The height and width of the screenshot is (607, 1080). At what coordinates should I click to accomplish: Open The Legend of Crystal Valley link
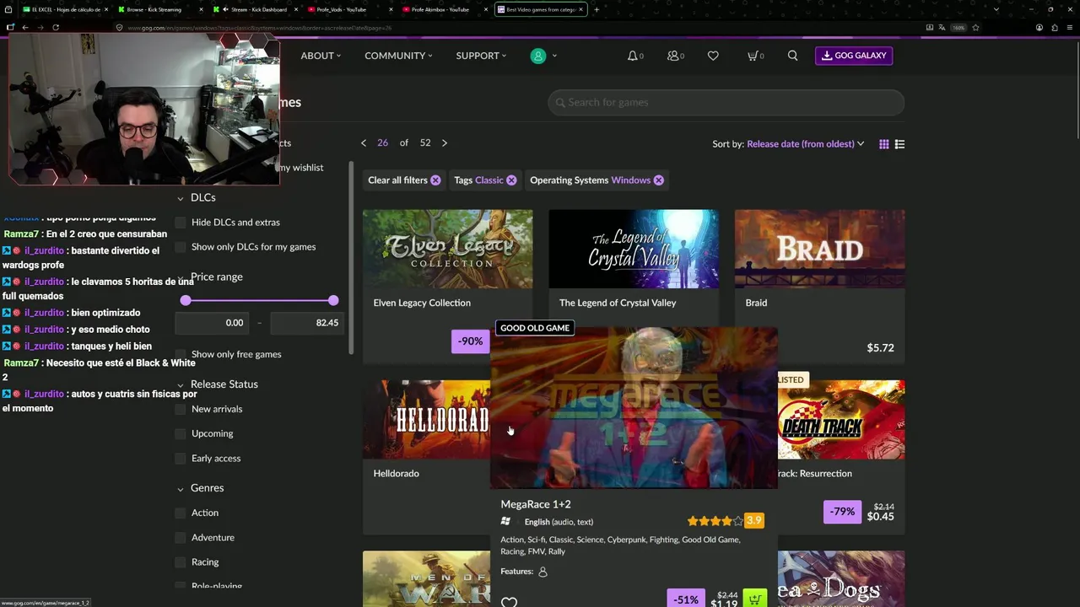[618, 303]
